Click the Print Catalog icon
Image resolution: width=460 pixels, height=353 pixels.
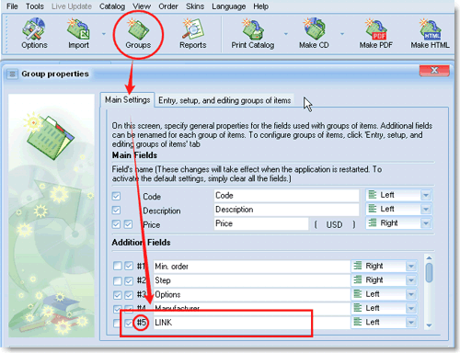tap(253, 33)
